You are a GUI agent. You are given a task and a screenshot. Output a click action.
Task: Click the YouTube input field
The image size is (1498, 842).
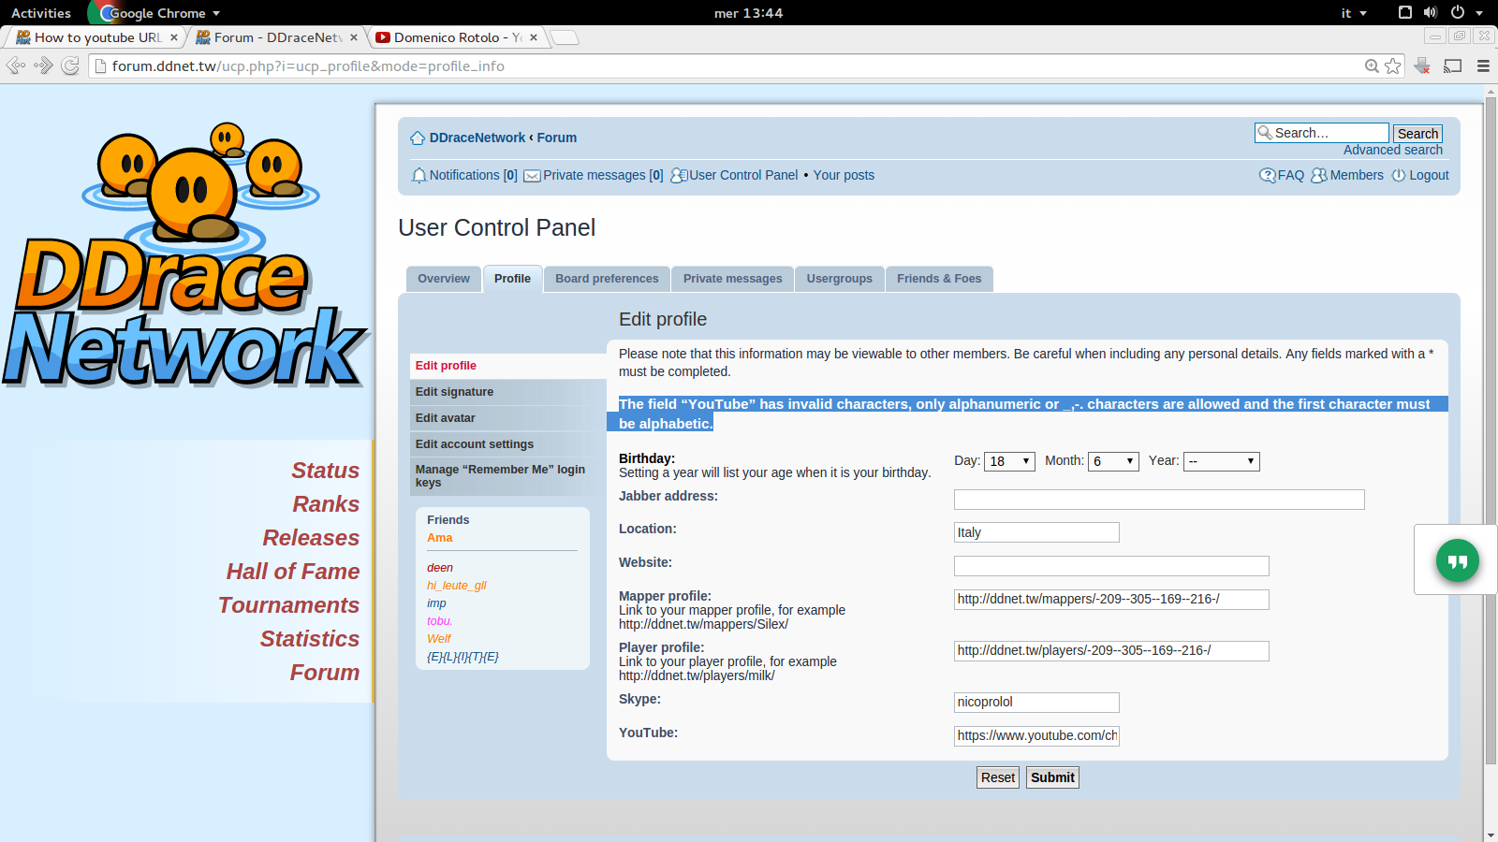pos(1036,736)
